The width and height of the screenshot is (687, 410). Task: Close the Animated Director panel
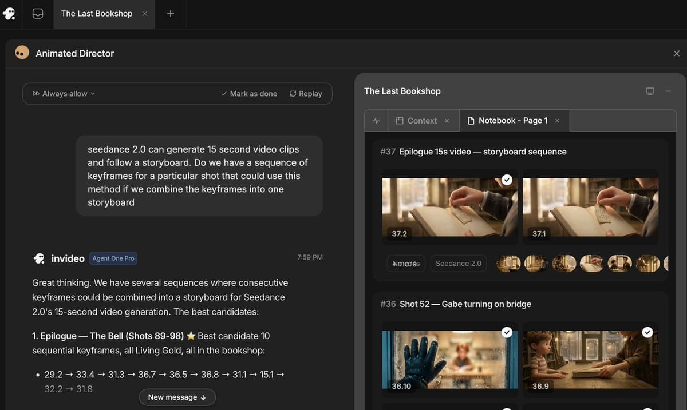677,53
